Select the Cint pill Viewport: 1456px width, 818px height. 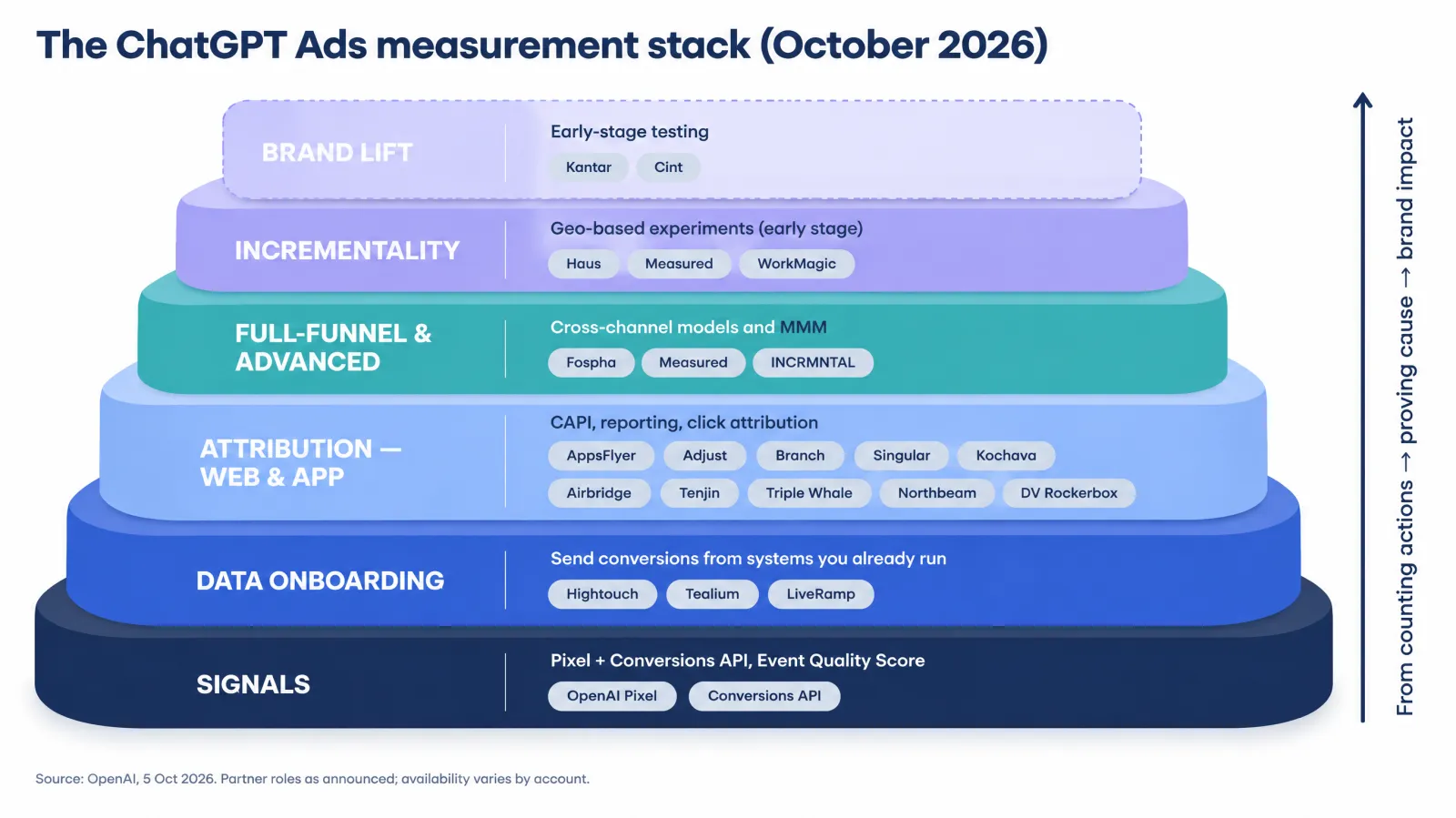[668, 167]
